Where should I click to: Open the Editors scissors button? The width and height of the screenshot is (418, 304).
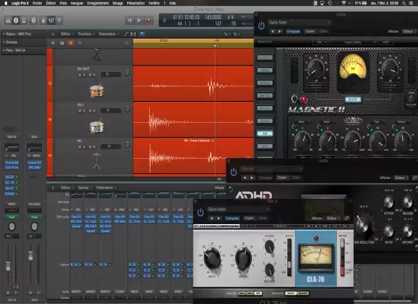click(x=59, y=20)
